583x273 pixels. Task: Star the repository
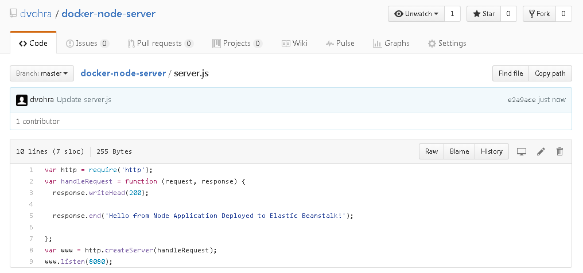[484, 14]
